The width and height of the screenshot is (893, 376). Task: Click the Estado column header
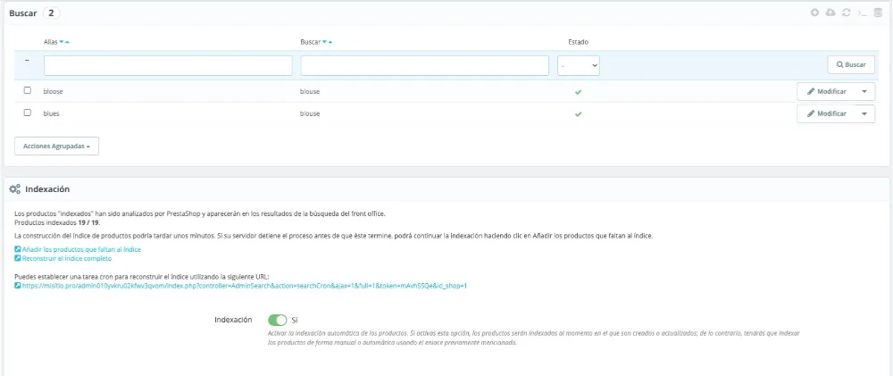(x=578, y=42)
